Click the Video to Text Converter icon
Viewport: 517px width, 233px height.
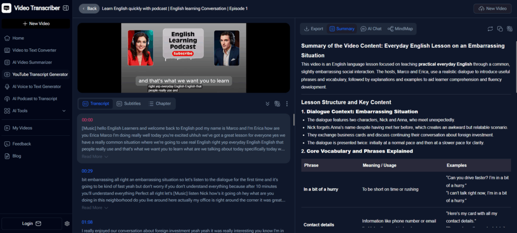(7, 50)
